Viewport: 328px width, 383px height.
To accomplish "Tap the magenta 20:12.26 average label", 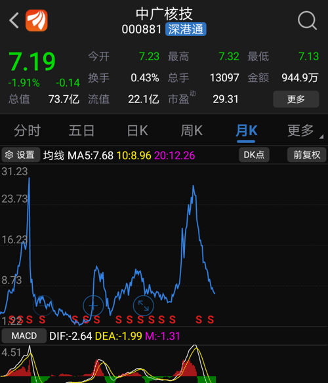I will tap(174, 155).
